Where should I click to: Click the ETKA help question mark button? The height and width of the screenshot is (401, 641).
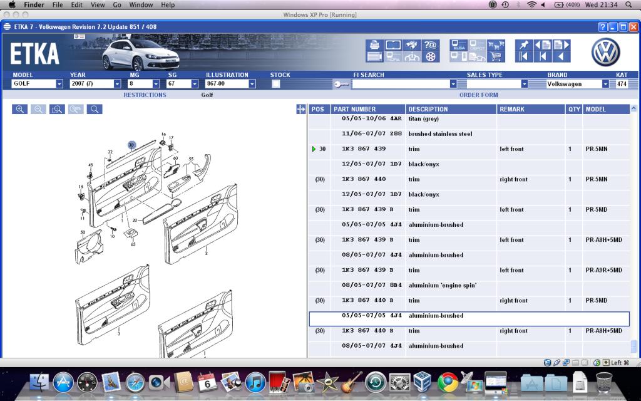point(602,27)
